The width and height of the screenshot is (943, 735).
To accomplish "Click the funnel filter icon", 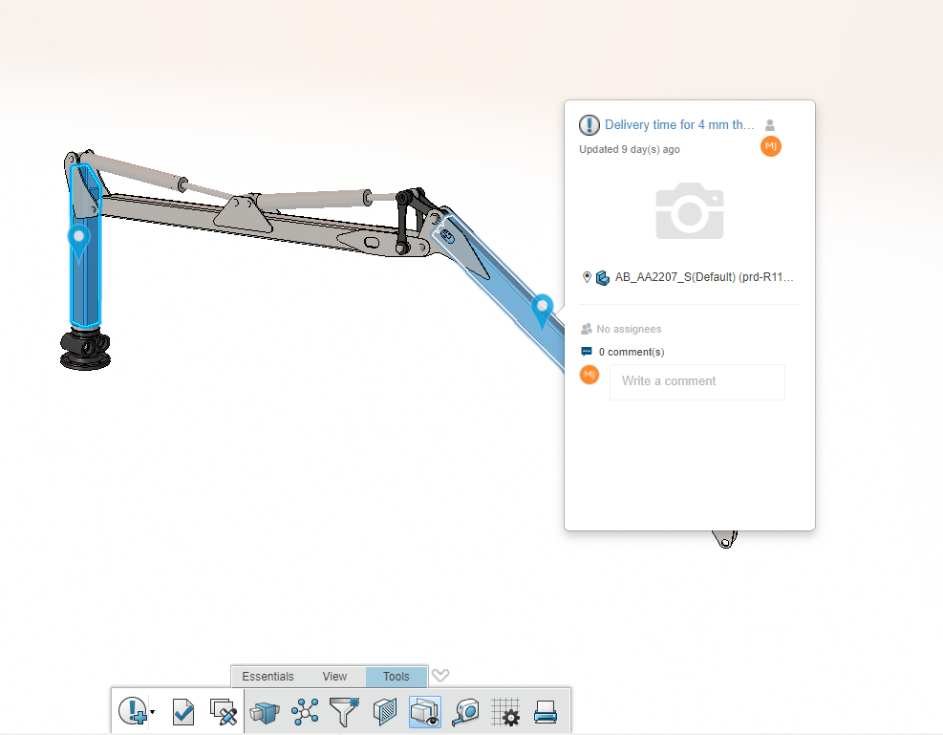I will 343,711.
